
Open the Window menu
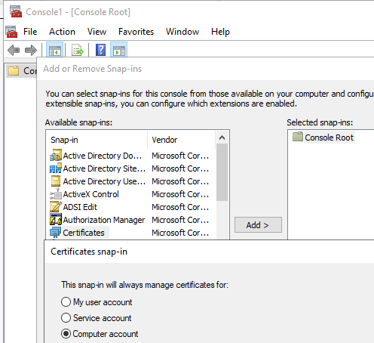tap(182, 32)
